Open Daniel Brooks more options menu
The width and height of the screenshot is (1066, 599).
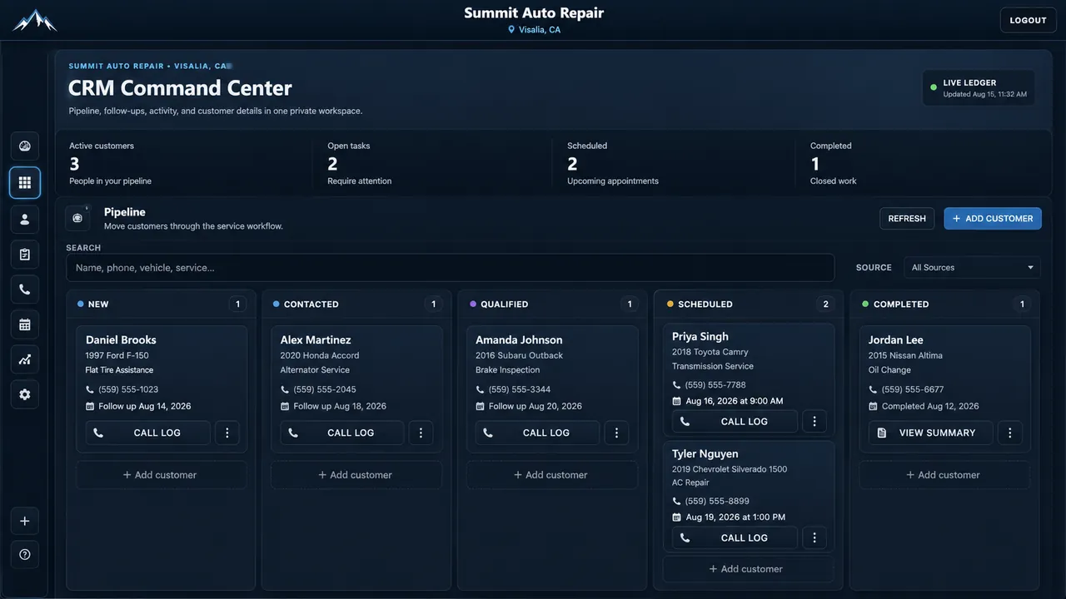(x=227, y=433)
